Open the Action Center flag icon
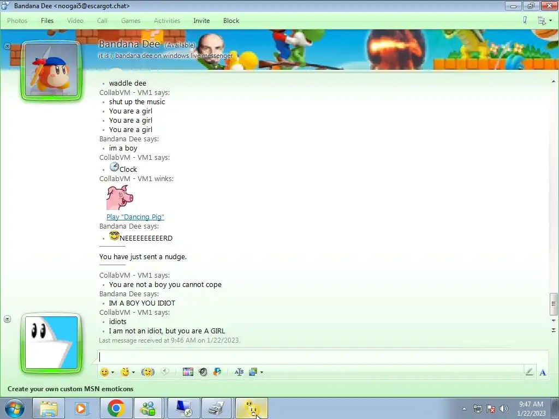This screenshot has height=419, width=559. pos(491,409)
